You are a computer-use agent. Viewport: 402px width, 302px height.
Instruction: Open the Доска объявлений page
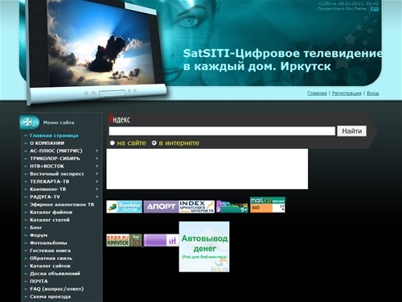[55, 274]
